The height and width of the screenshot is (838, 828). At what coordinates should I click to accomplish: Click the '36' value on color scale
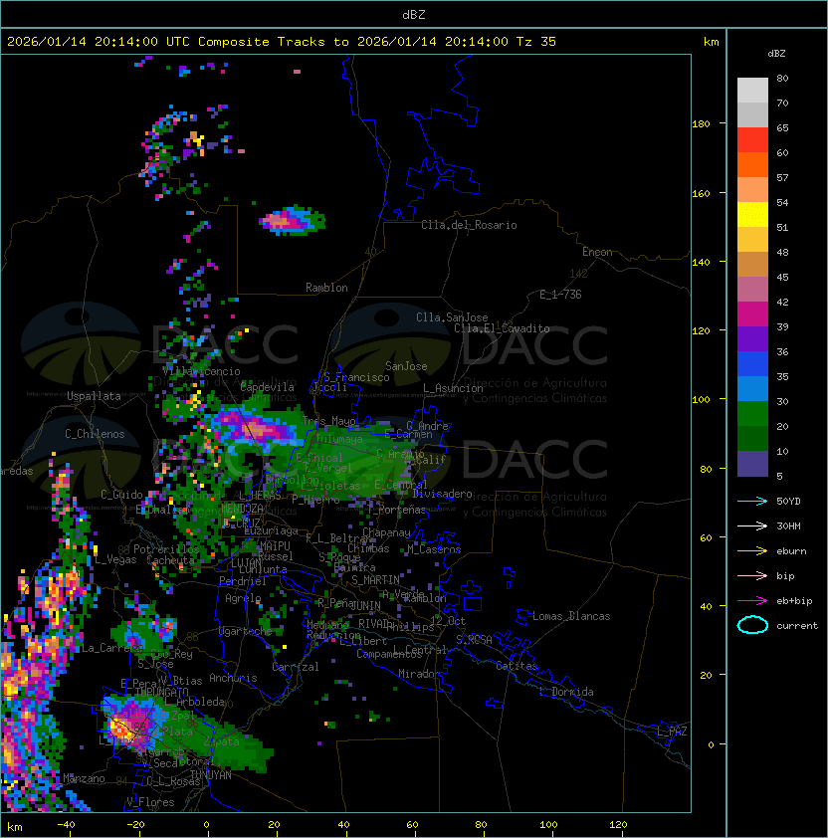point(782,351)
